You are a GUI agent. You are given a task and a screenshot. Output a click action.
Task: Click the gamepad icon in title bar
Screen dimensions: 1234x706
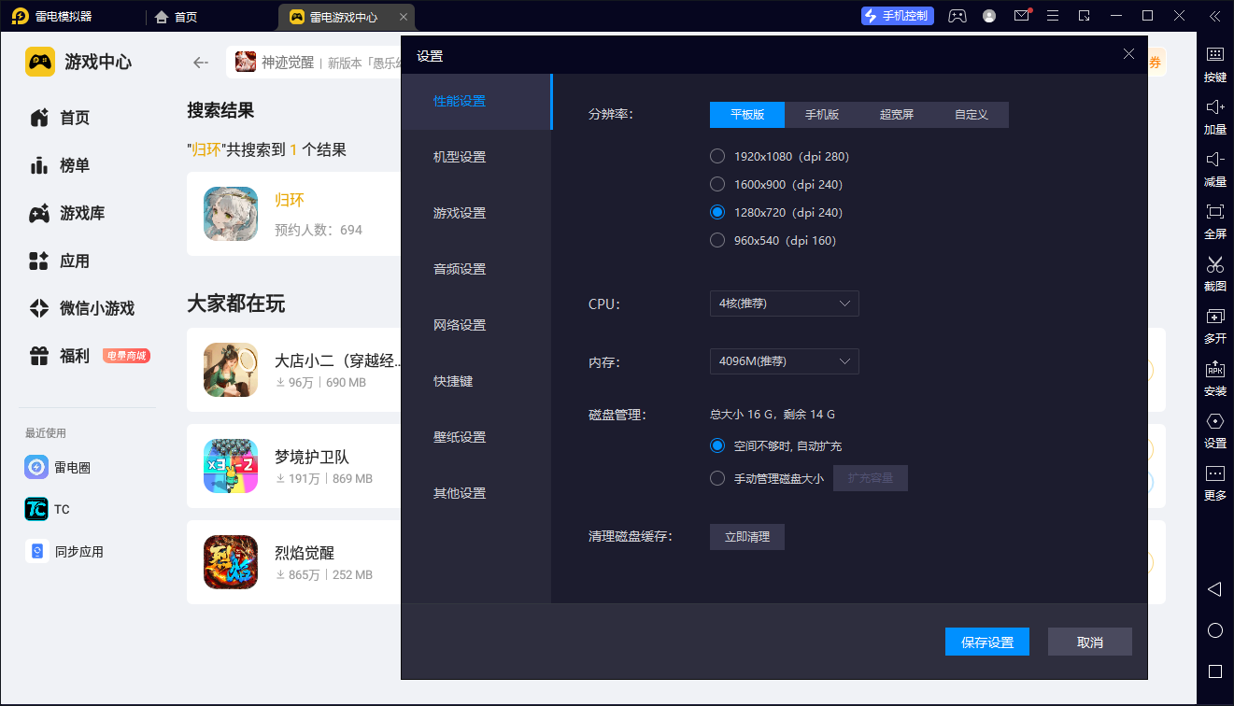957,16
